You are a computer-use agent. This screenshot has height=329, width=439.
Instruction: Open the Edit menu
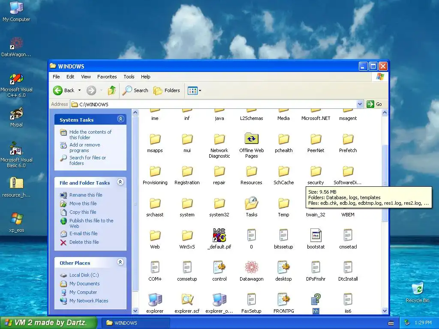(70, 77)
